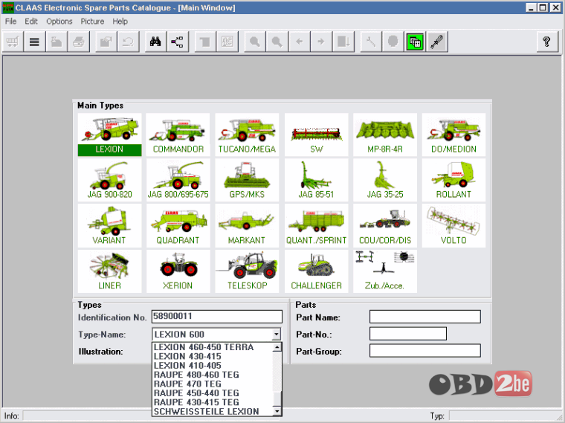Choose RAUPE 450-440 TEG from list
Viewport: 565px width, 423px height.
click(x=212, y=393)
